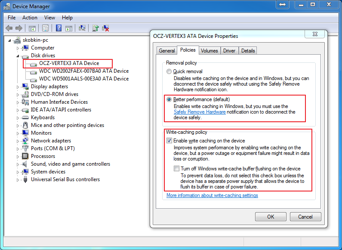Open the Action menu

pos(30,18)
